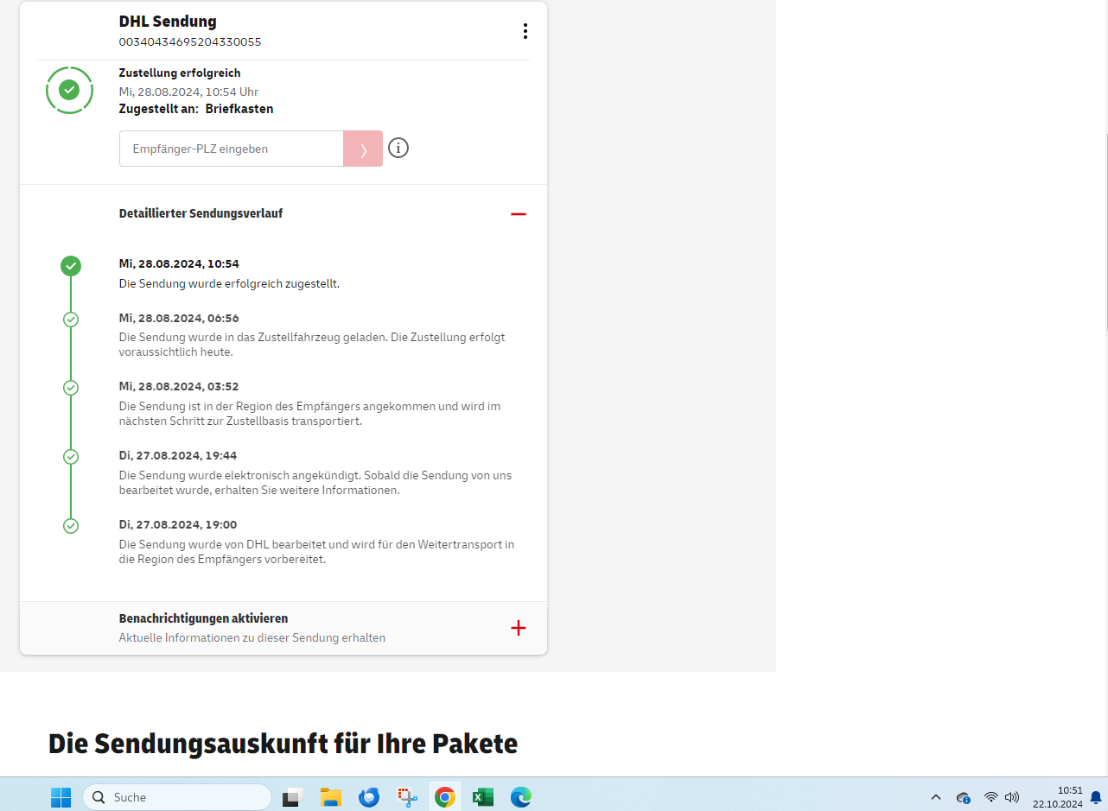
Task: Open Task View from the taskbar
Action: 292,797
